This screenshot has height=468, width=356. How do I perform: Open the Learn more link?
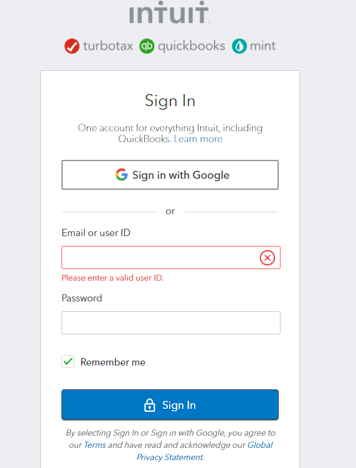tap(198, 139)
